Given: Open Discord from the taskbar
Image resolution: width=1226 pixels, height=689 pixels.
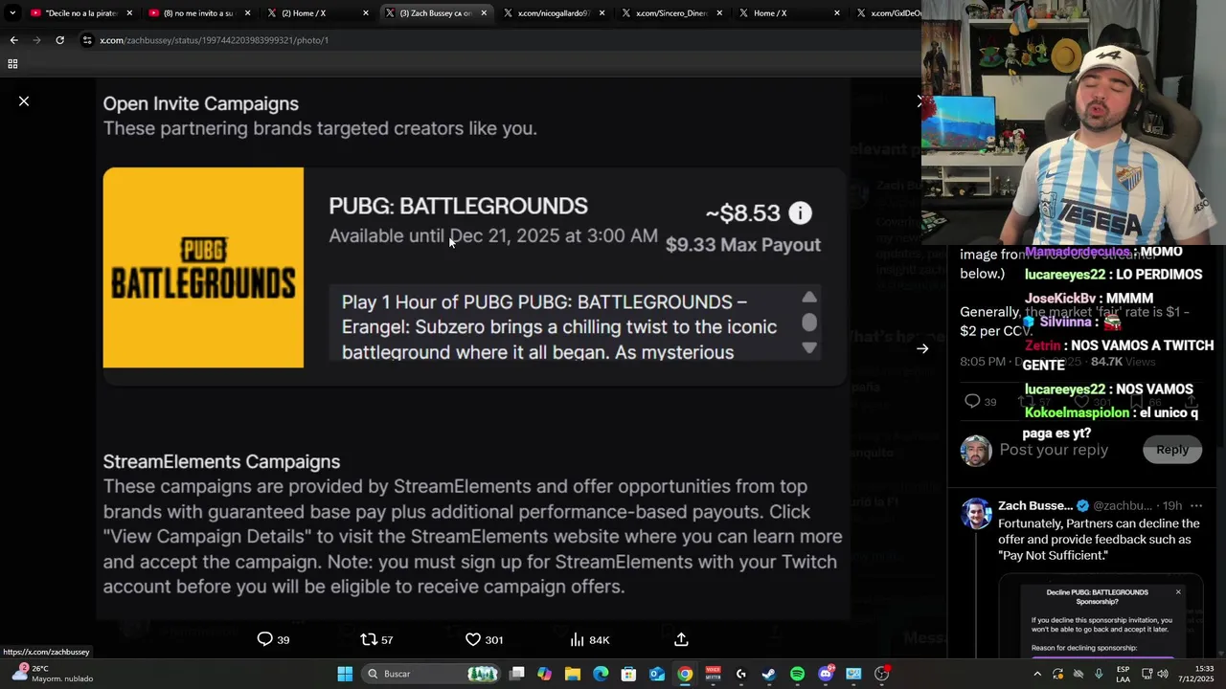Looking at the screenshot, I should (x=826, y=674).
